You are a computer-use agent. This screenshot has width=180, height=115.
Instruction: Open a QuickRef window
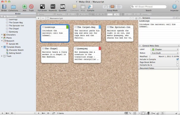pos(63,7)
